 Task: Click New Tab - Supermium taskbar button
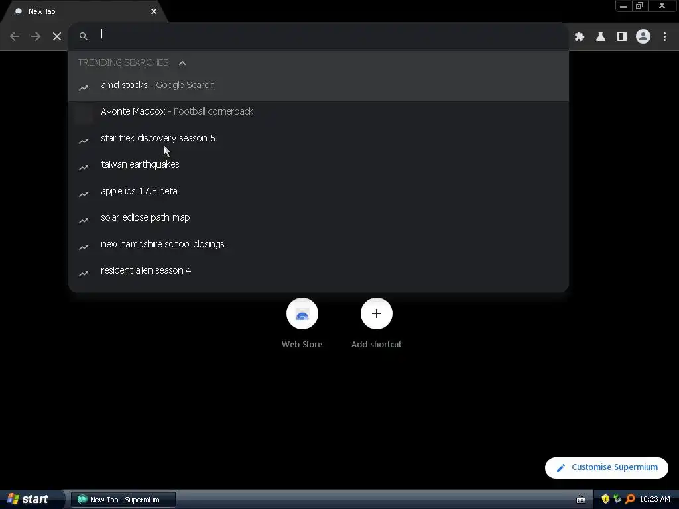(123, 500)
